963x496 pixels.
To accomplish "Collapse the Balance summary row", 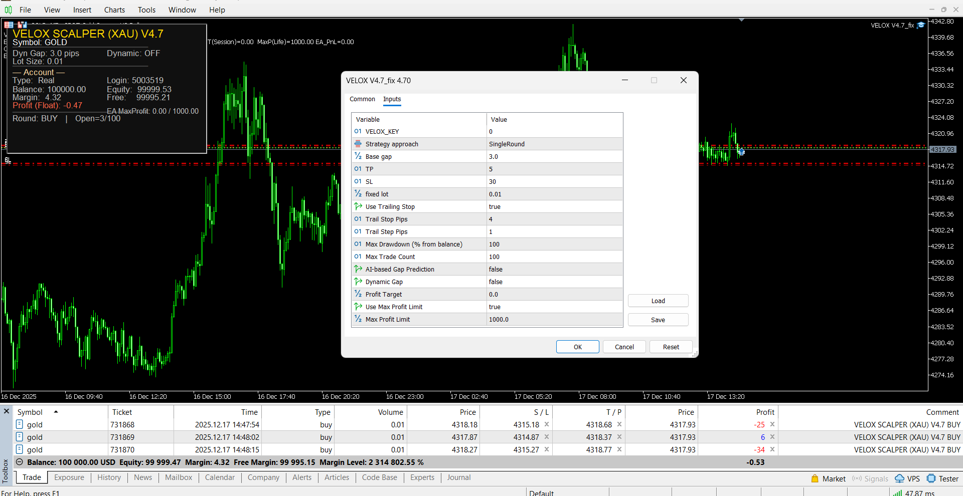I will 20,462.
